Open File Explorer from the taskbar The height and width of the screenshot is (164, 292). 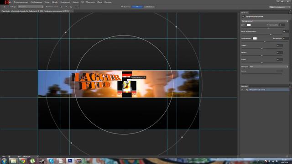click(13, 161)
